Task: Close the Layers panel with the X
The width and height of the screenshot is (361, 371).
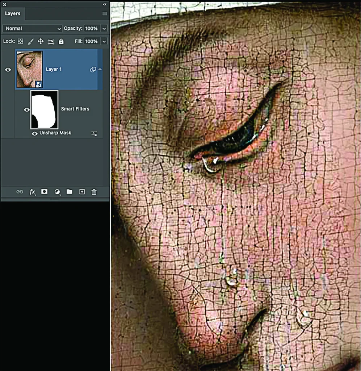Action: [4, 4]
